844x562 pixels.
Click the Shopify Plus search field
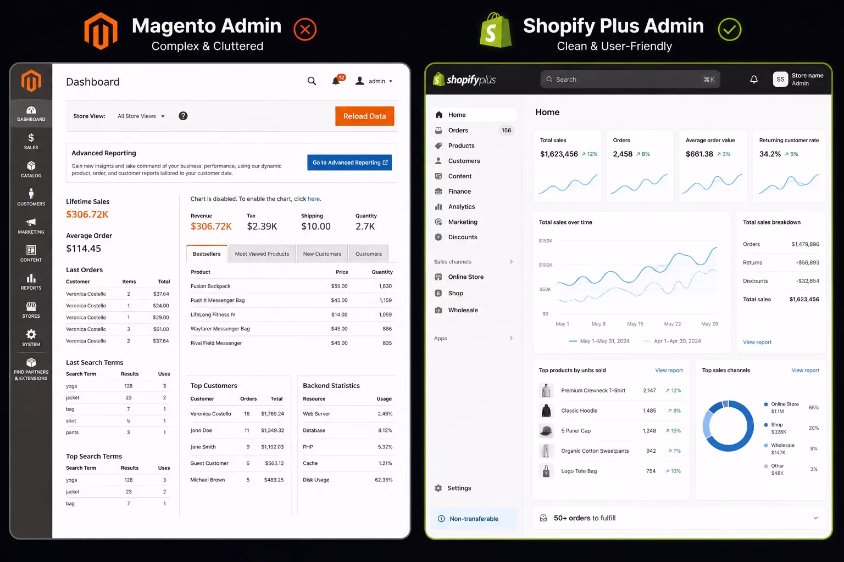[630, 80]
